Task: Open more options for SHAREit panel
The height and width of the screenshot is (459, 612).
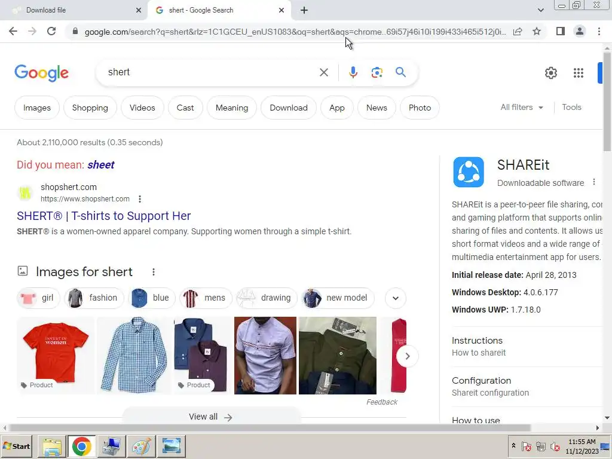Action: [593, 182]
